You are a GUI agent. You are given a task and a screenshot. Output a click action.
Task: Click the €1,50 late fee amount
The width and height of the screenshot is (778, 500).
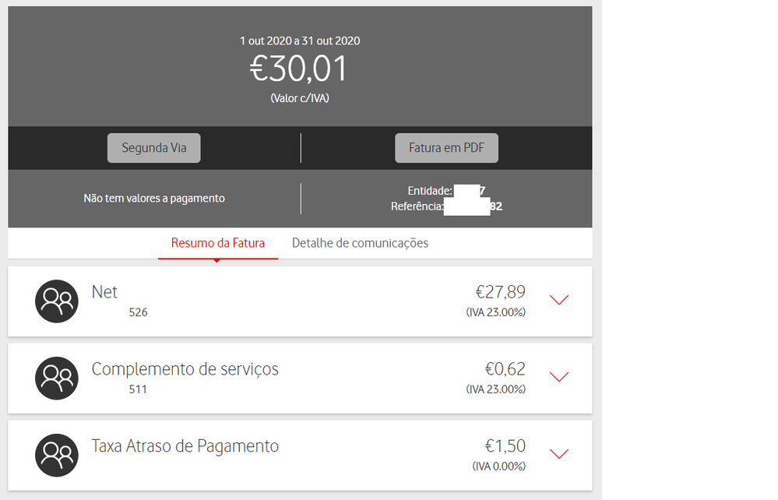coord(505,446)
